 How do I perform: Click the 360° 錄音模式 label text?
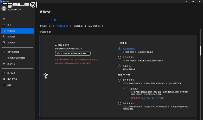tap(129, 49)
